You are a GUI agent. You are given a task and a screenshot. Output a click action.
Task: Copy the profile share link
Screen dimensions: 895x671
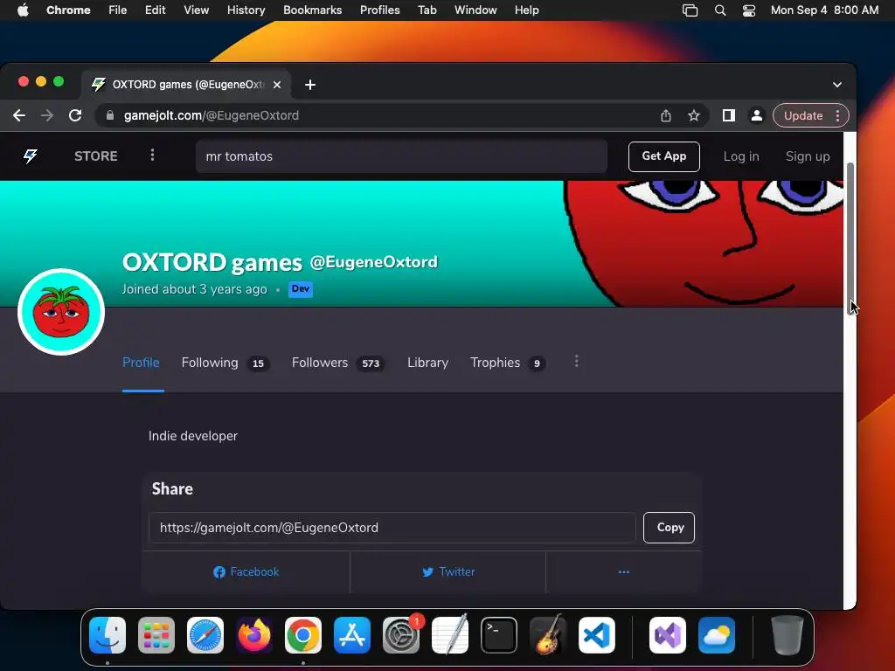pyautogui.click(x=669, y=527)
